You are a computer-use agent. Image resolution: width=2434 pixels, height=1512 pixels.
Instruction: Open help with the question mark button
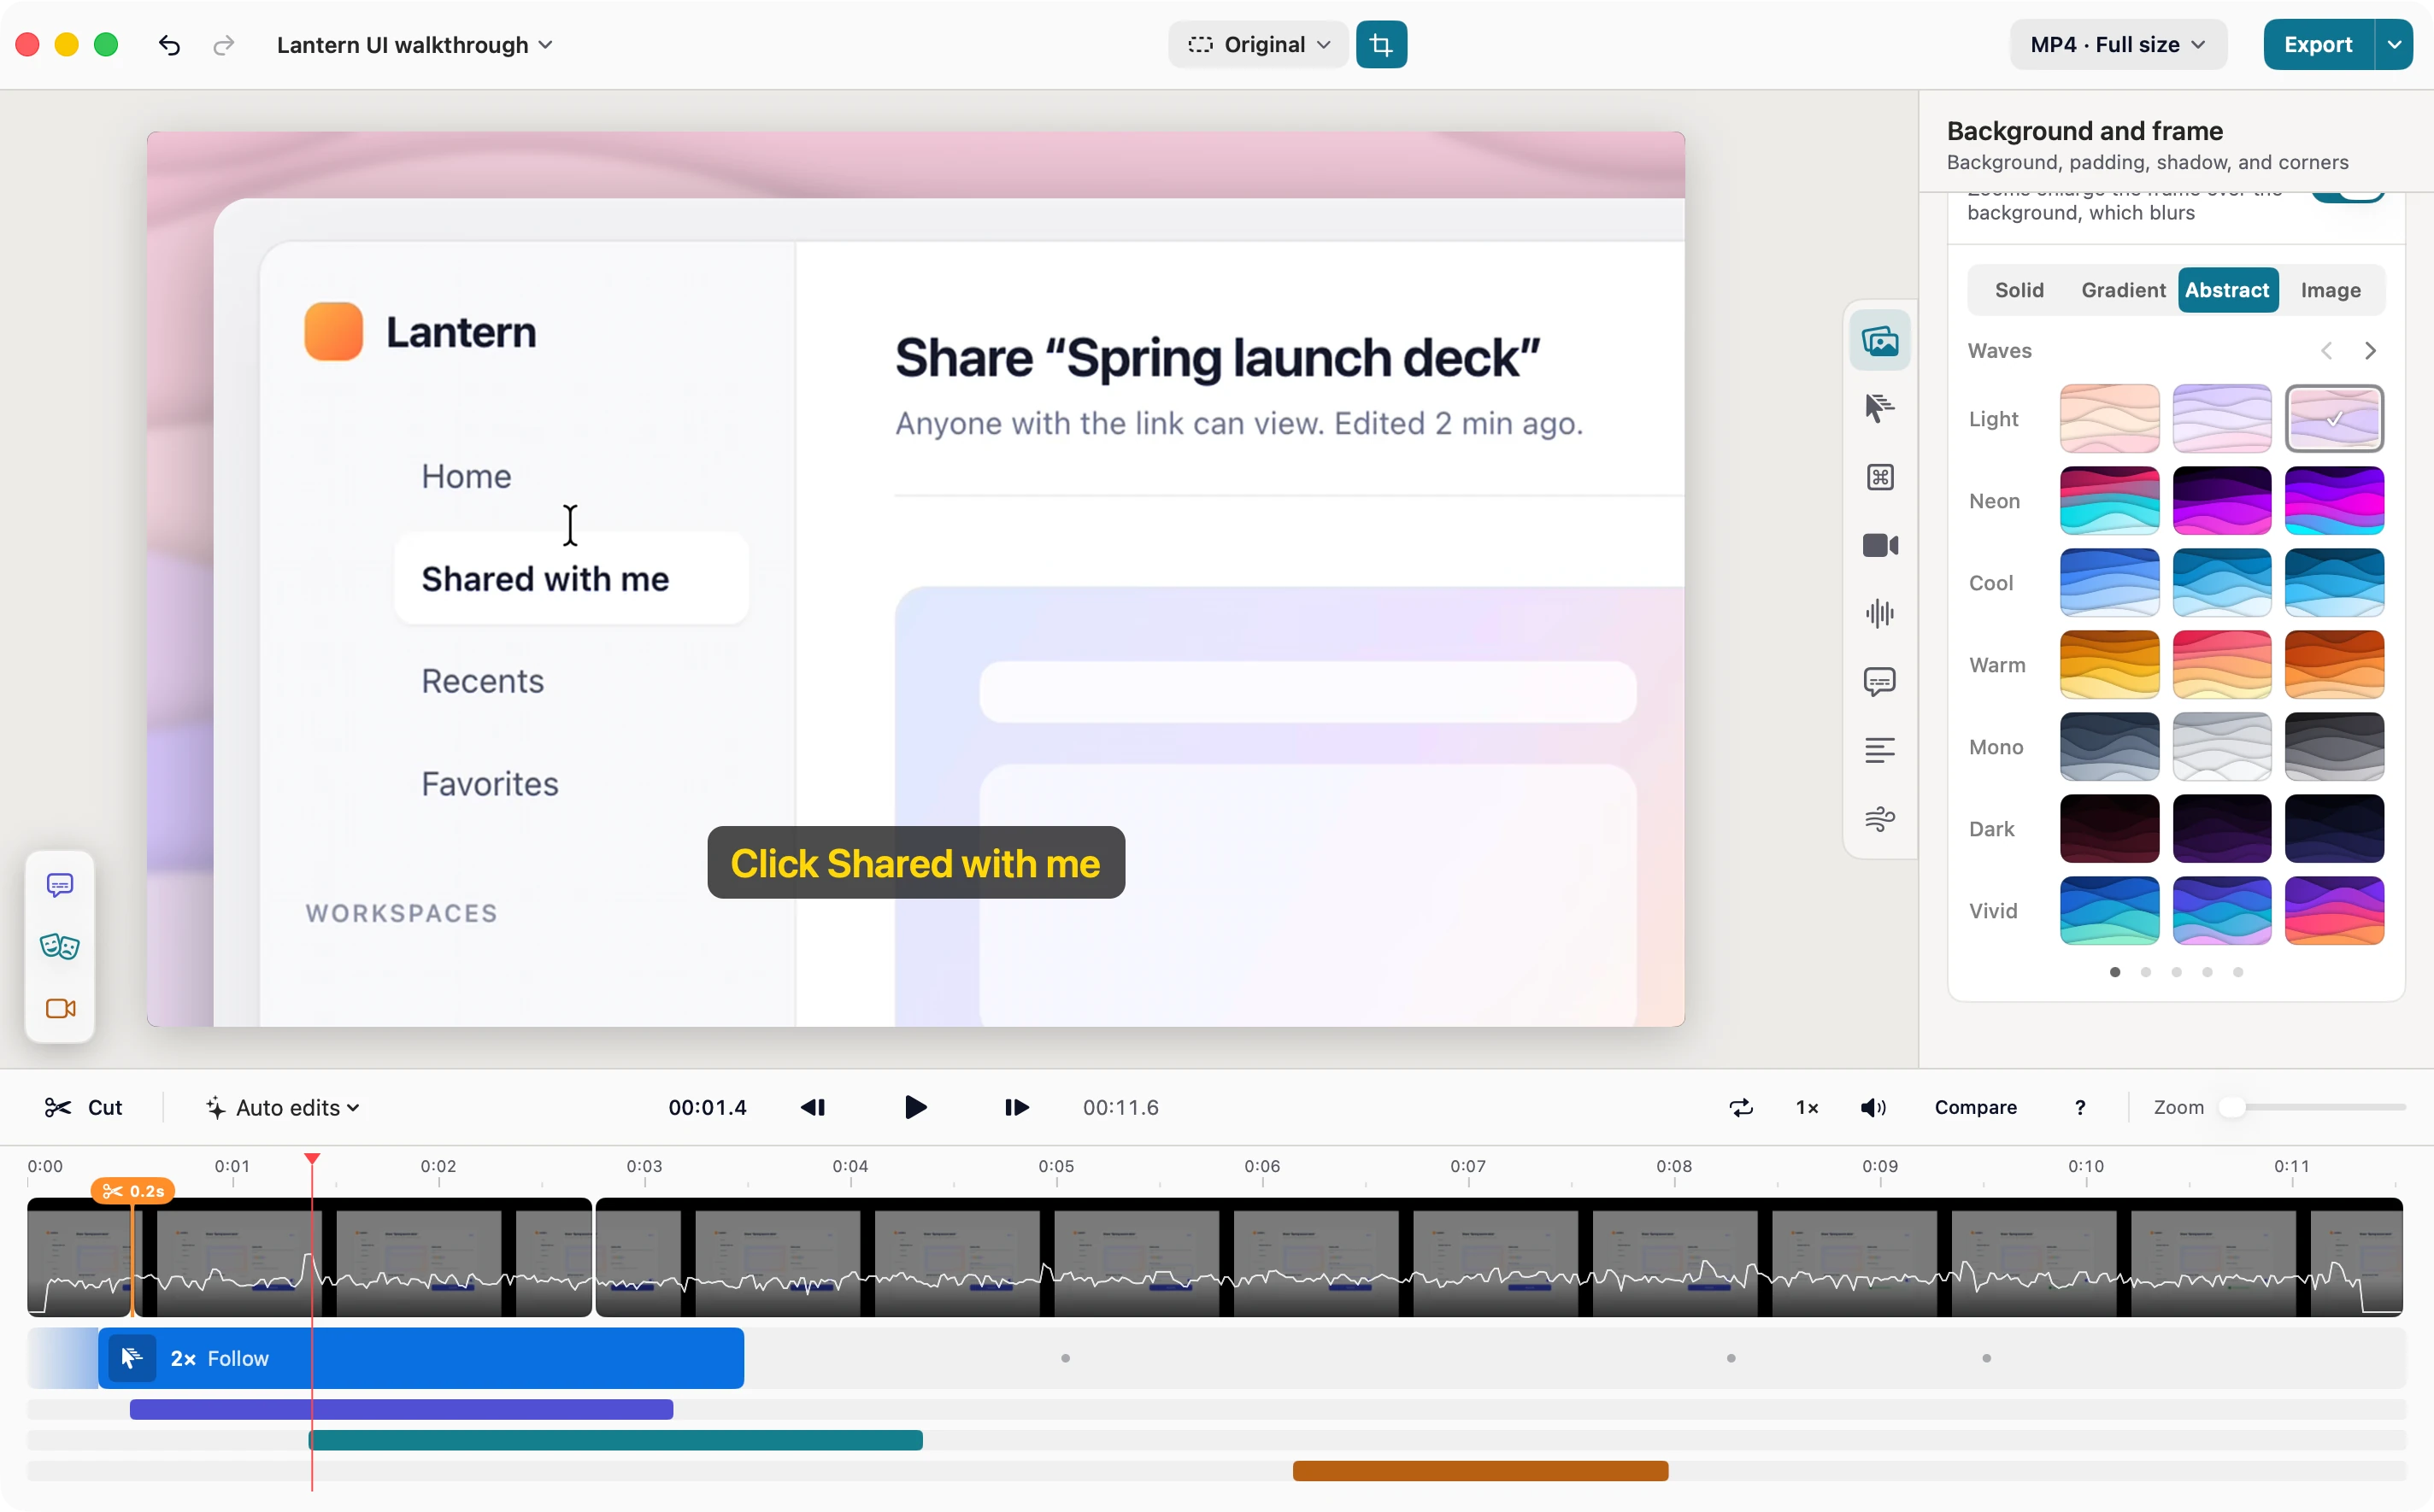pos(2080,1107)
